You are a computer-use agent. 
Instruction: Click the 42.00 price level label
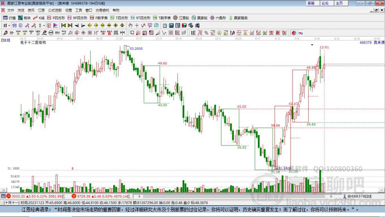click(x=242, y=106)
